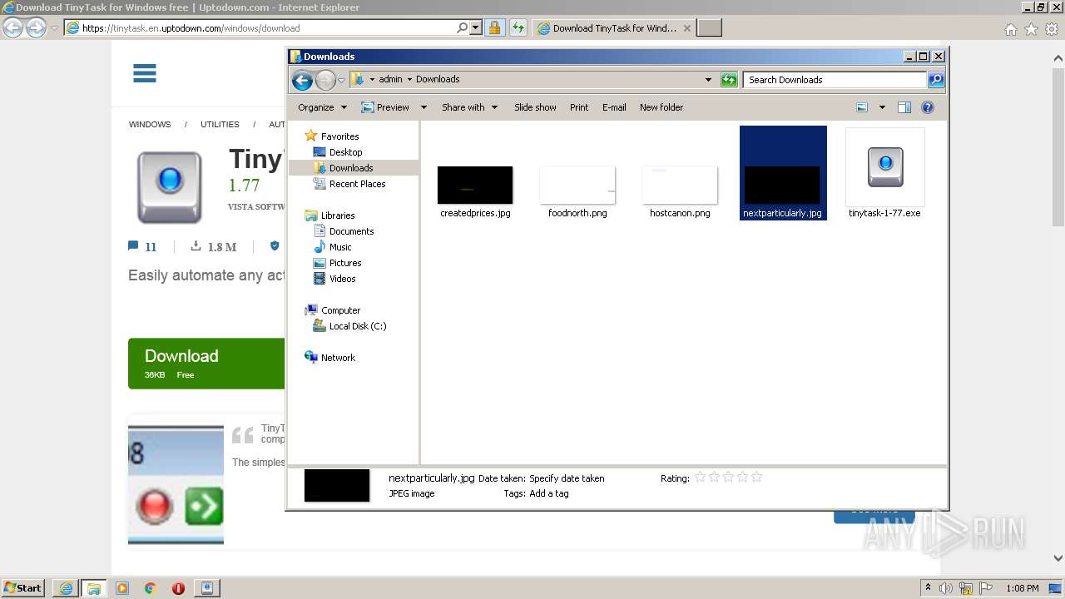Select hostcanon.png file
The image size is (1065, 599).
pyautogui.click(x=680, y=191)
